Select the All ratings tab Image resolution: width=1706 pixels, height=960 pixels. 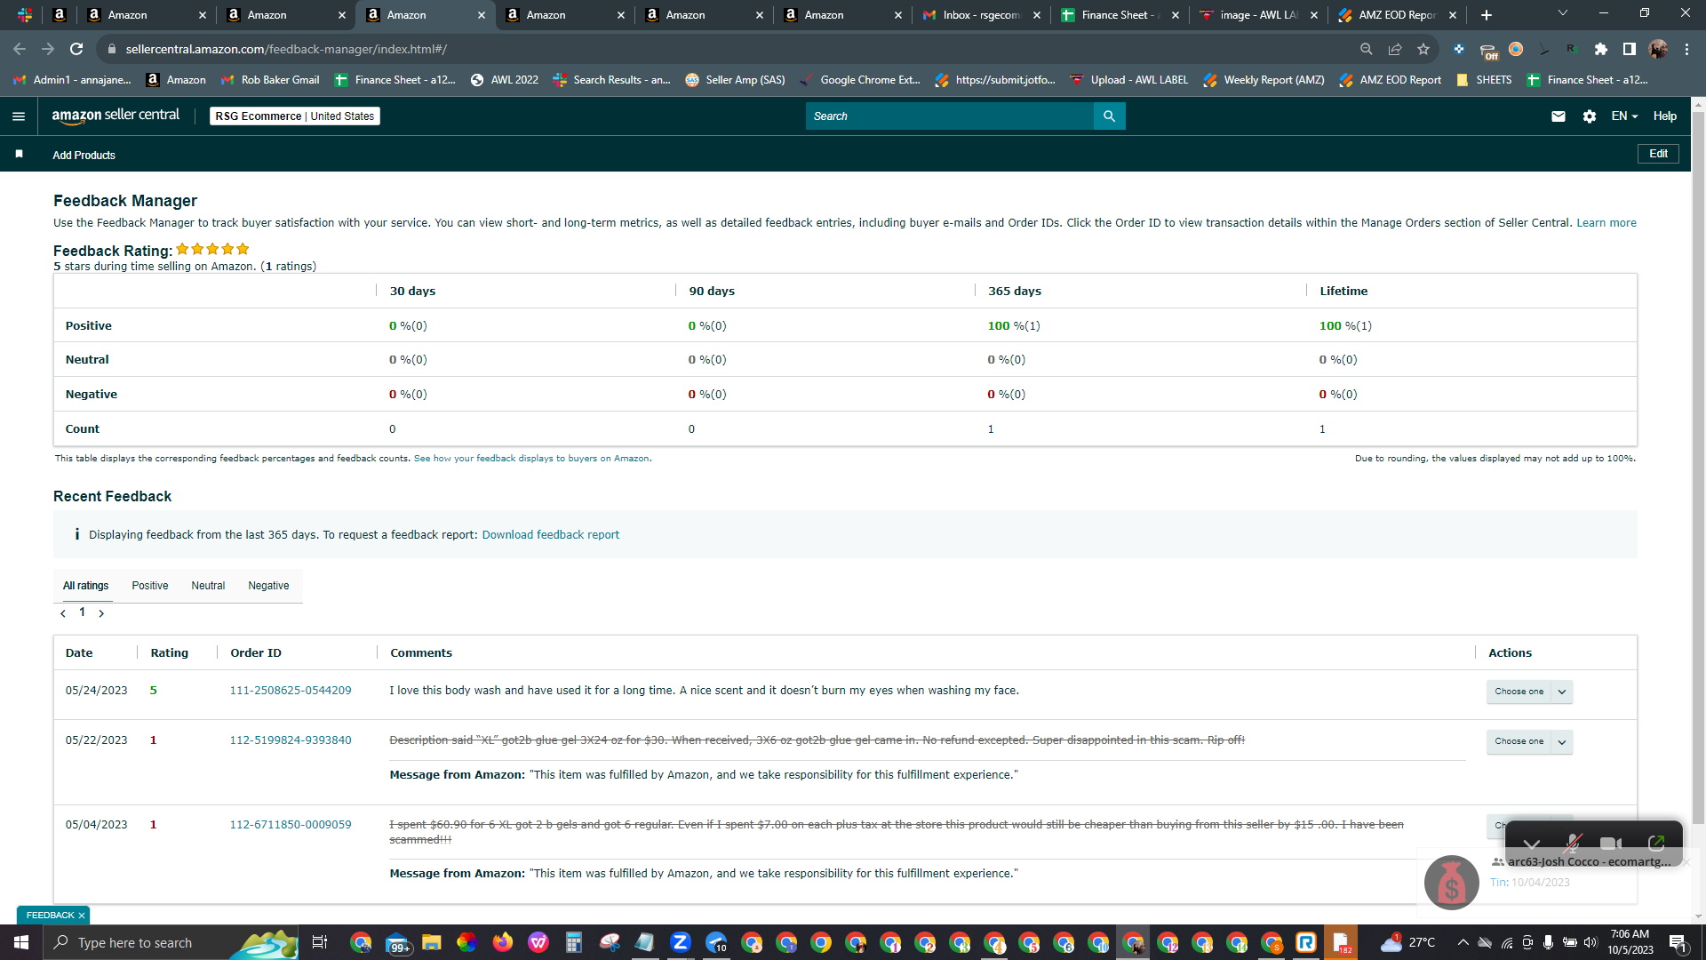coord(86,586)
